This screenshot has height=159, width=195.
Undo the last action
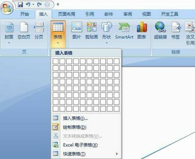point(28,5)
